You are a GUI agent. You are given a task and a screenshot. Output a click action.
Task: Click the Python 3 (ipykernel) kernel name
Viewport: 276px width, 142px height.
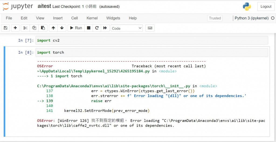click(252, 18)
